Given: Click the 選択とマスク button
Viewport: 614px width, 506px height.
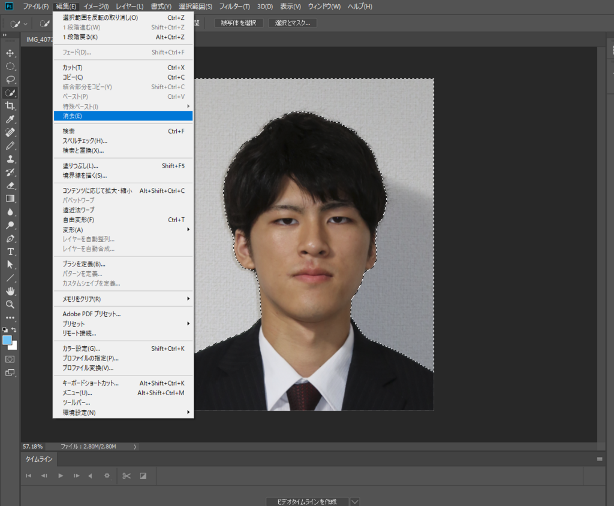Looking at the screenshot, I should click(293, 23).
